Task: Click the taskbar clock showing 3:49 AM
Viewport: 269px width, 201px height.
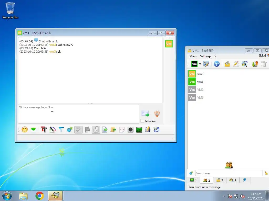Action: click(x=256, y=196)
